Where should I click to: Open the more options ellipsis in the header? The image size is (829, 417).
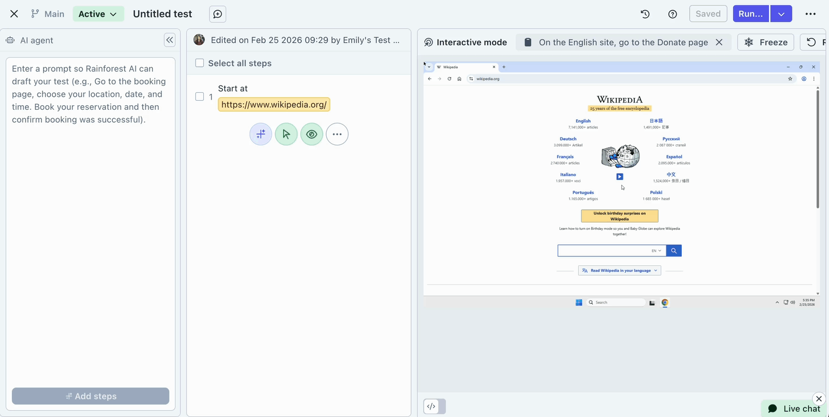click(x=810, y=14)
